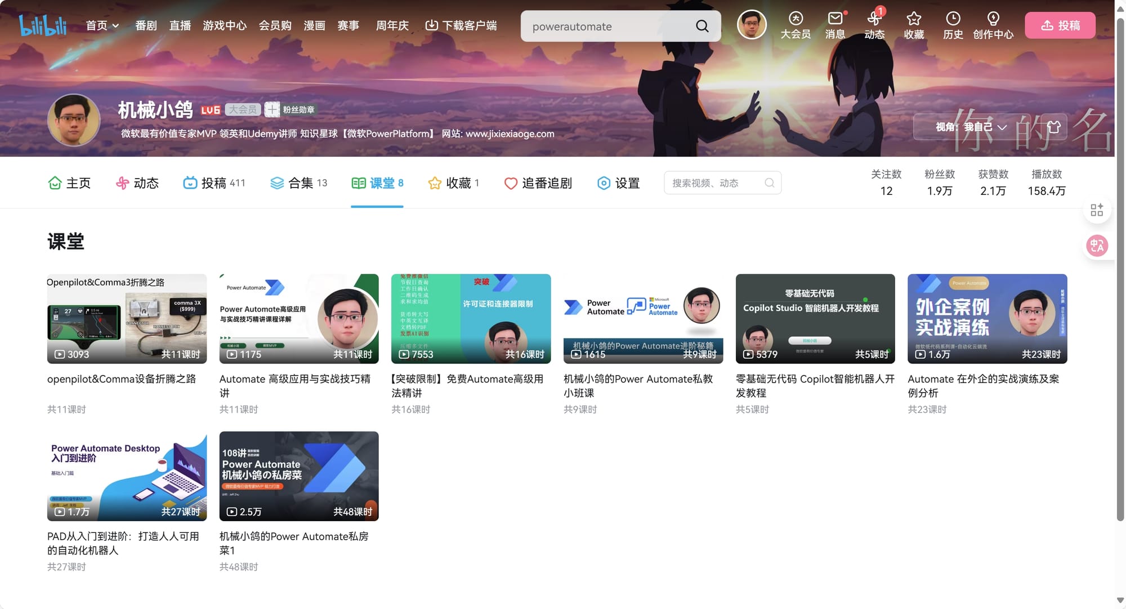The width and height of the screenshot is (1126, 609).
Task: Open the 动态 fan icon in header
Action: [874, 19]
